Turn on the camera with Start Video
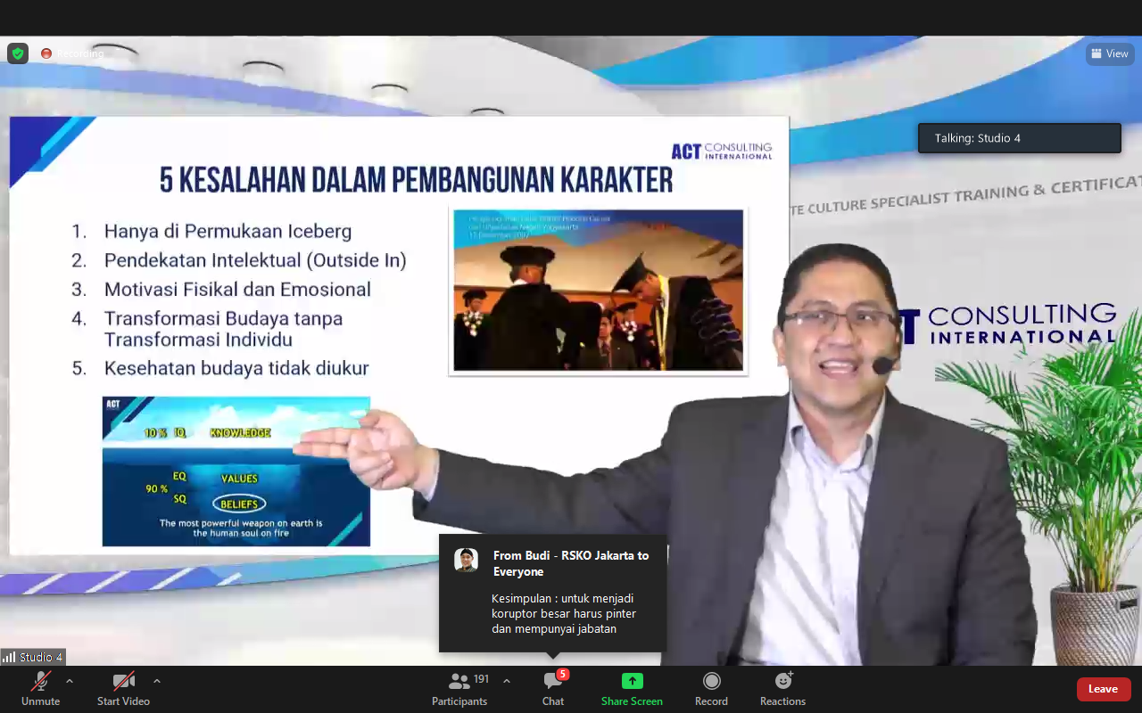This screenshot has width=1142, height=713. click(x=123, y=688)
